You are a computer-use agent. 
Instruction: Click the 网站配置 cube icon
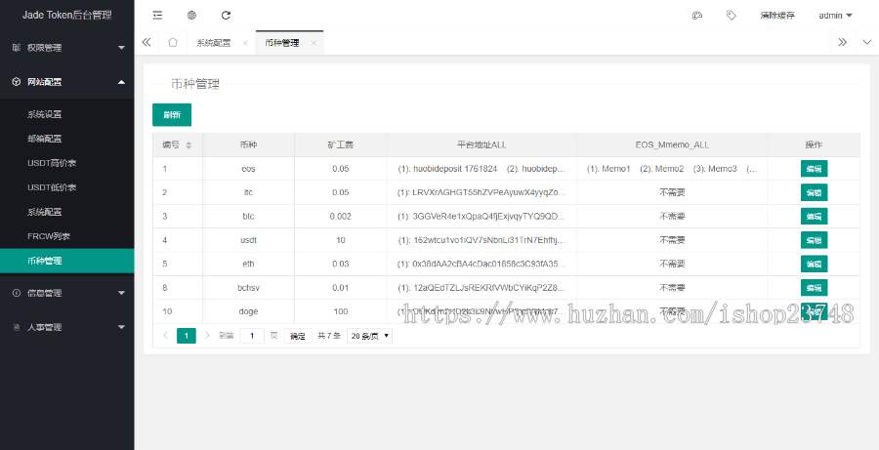pos(17,82)
